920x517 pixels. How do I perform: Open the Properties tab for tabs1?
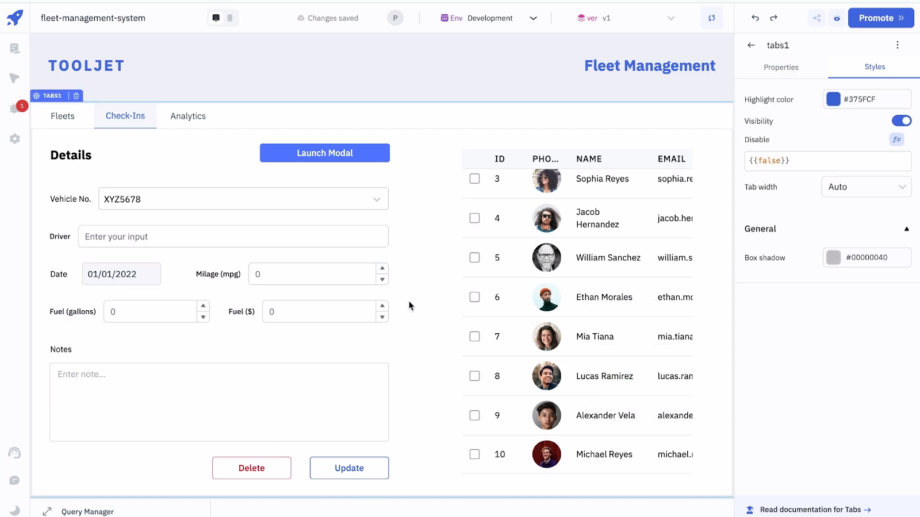[x=780, y=67]
